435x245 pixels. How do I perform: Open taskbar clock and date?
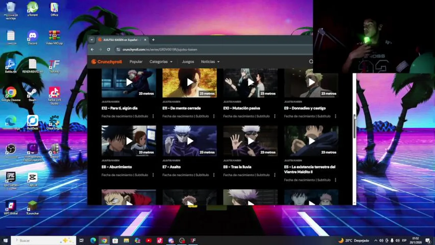click(x=416, y=241)
